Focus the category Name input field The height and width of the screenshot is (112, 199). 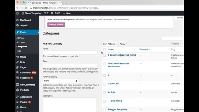[70, 53]
